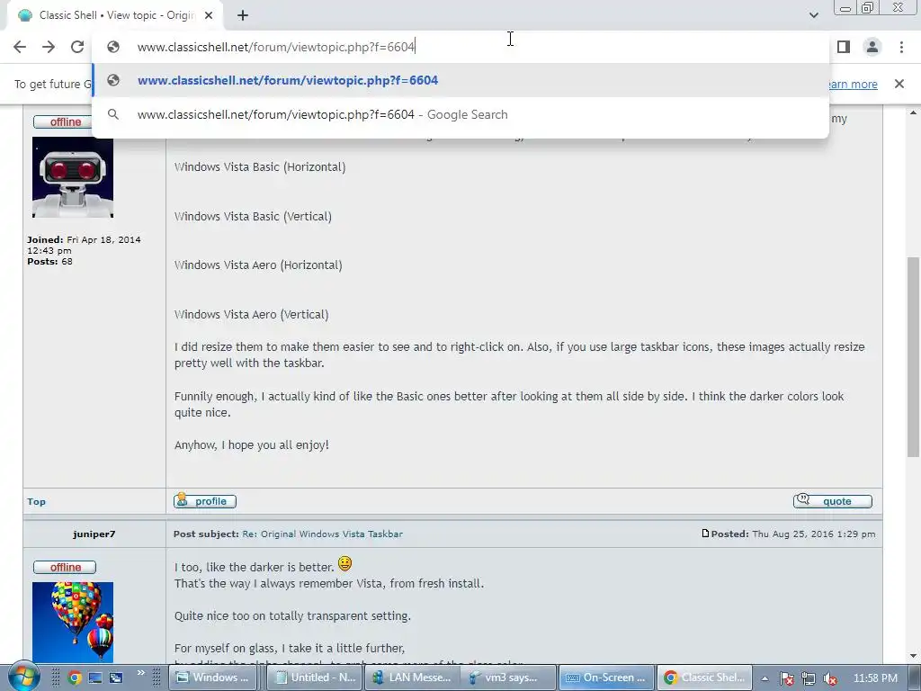Click the text Windows Vista Basic (Horizontal)

260,166
